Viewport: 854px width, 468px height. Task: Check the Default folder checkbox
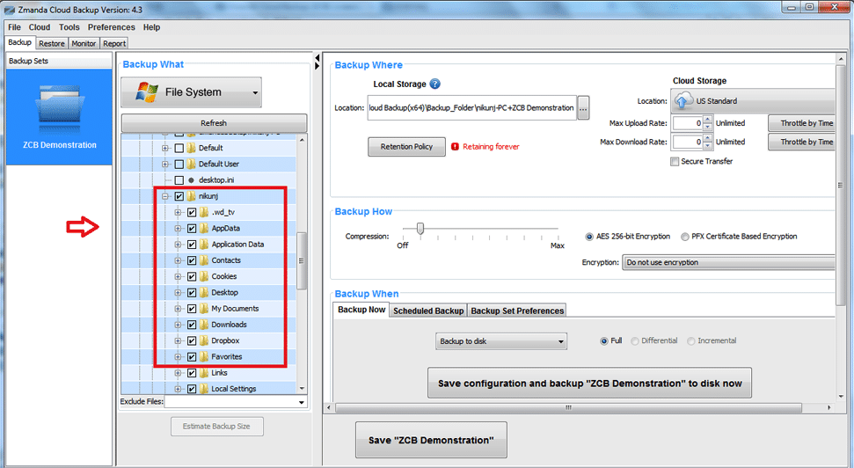179,148
